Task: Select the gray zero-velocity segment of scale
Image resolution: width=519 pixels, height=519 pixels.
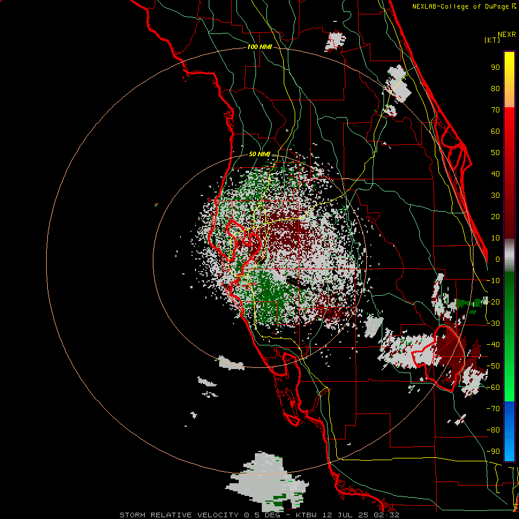Action: click(x=509, y=255)
